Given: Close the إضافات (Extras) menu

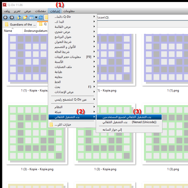Looking at the screenshot, I should (55, 11).
